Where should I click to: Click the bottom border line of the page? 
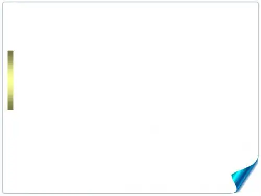click(118, 193)
